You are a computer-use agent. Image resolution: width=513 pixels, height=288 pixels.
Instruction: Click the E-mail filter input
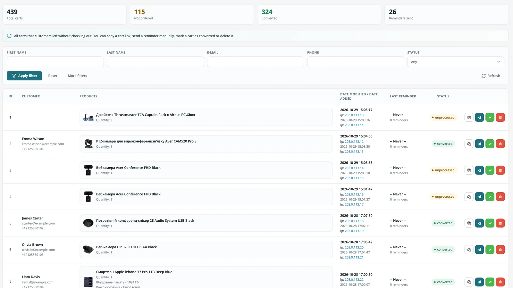click(255, 62)
